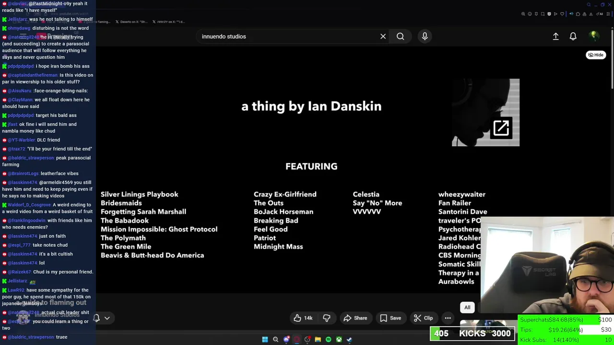Hide the end screen cards
This screenshot has height=345, width=614.
[x=596, y=55]
